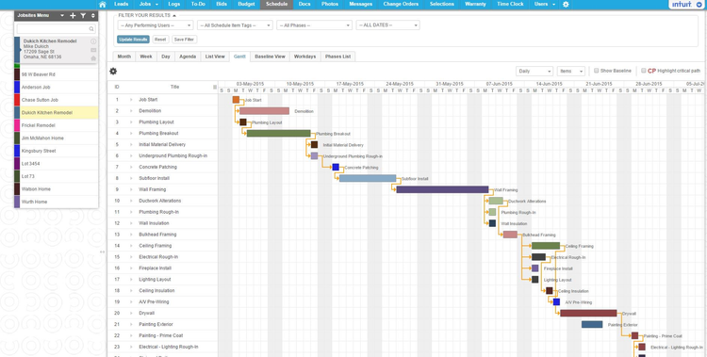The image size is (707, 357).
Task: Select the A/V Pre-Wiring Gantt bar
Action: tap(556, 302)
